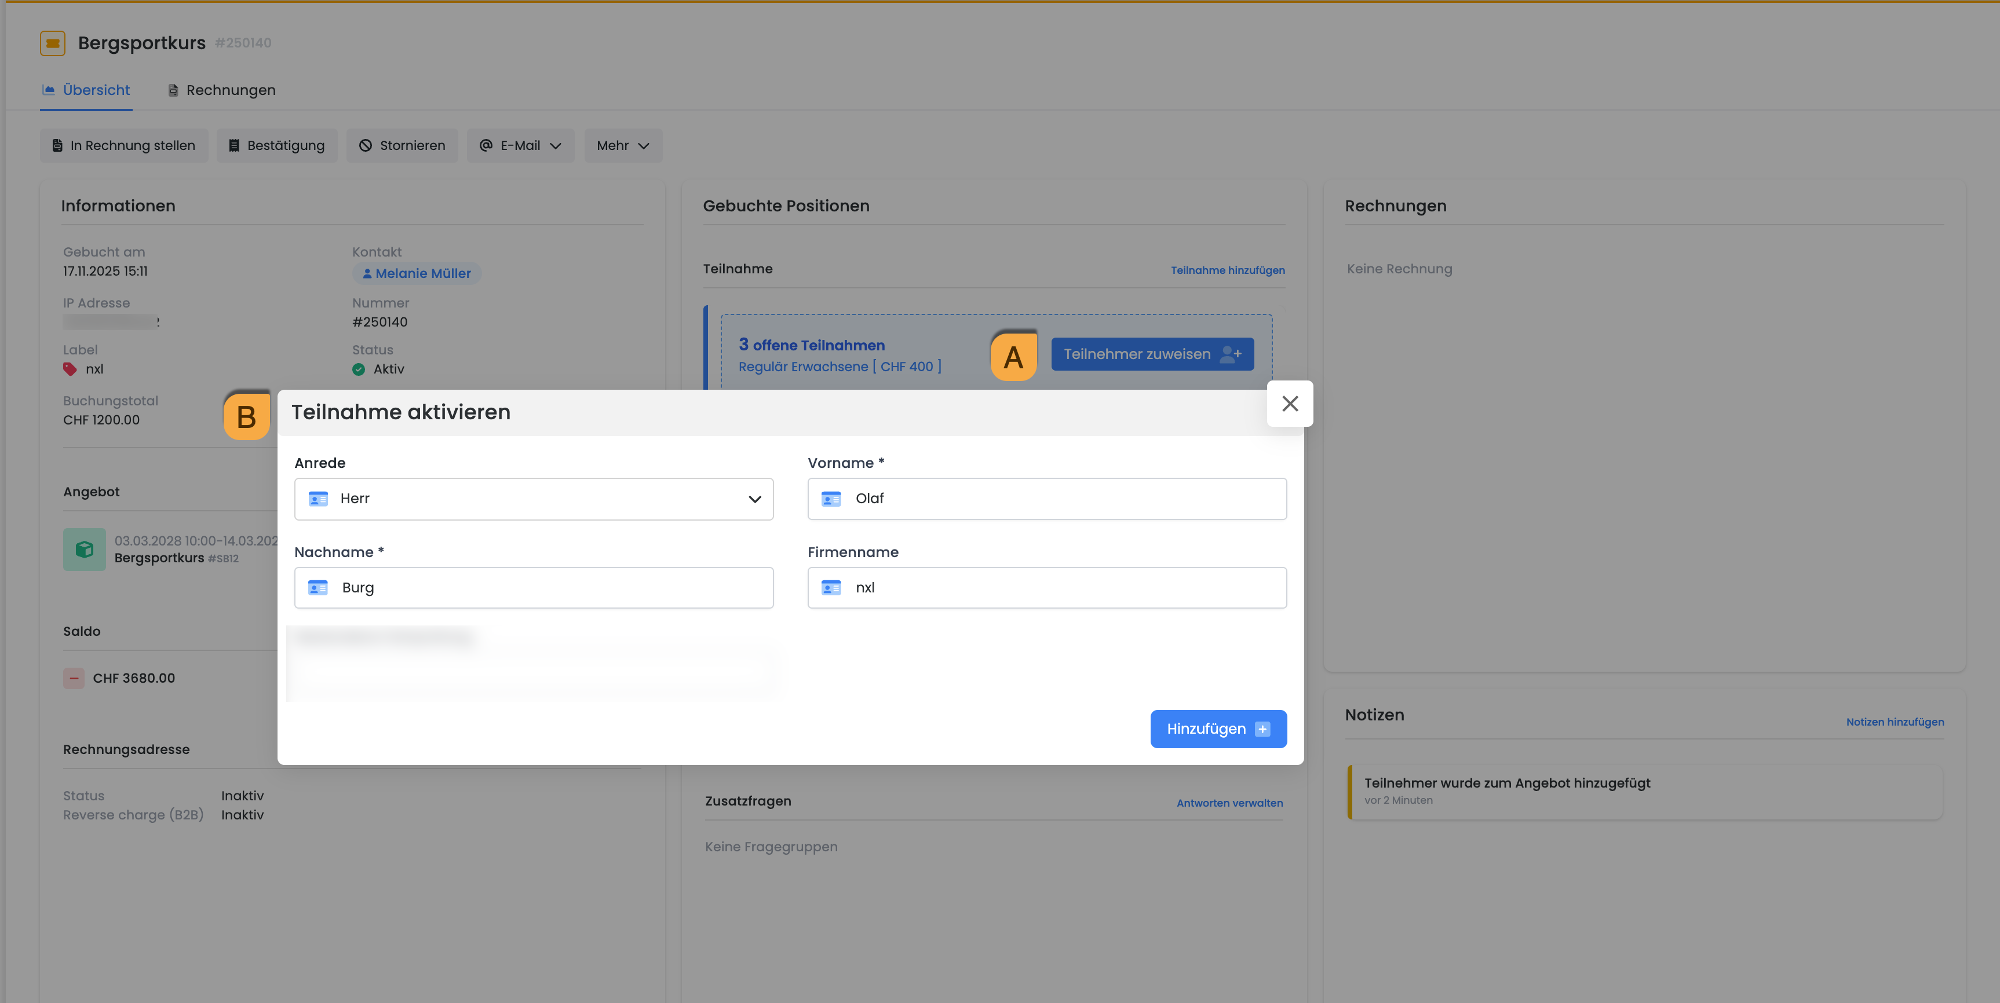Click the orange Bergsportkurs booking icon

[x=52, y=43]
